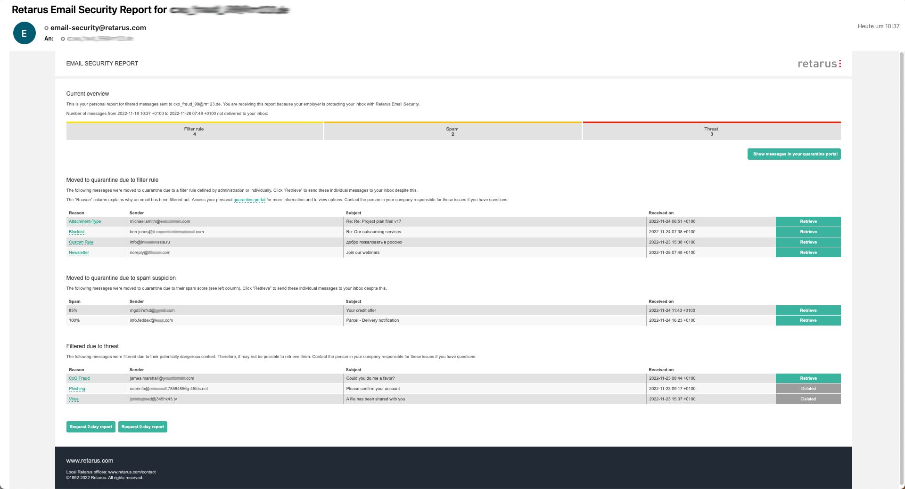Viewport: 905px width, 489px height.
Task: Open the Custom Rule reason link
Action: (81, 242)
